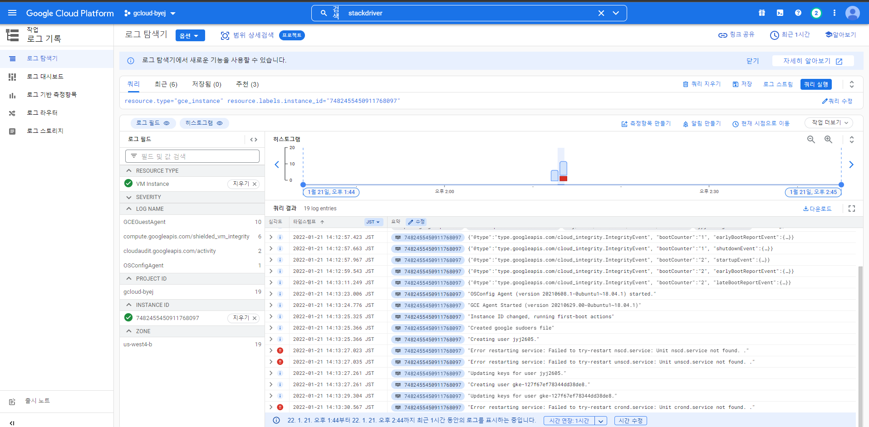
Task: Uncheck instance ID 7482455450911768097 filter
Action: point(128,318)
